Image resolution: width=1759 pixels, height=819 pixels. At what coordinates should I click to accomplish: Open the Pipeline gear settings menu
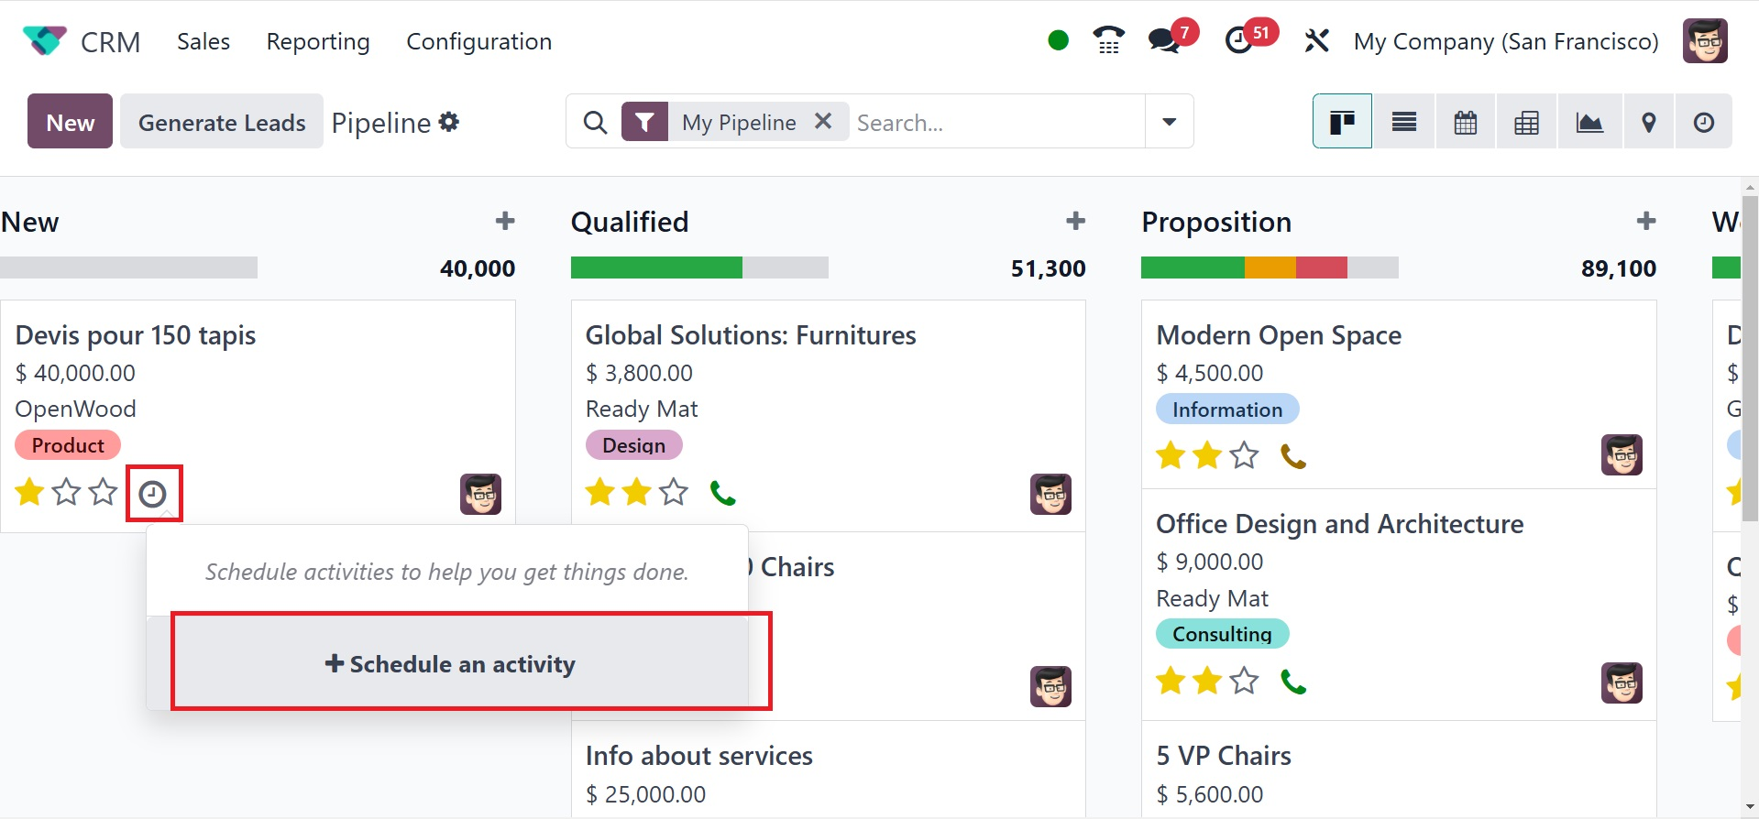tap(449, 122)
